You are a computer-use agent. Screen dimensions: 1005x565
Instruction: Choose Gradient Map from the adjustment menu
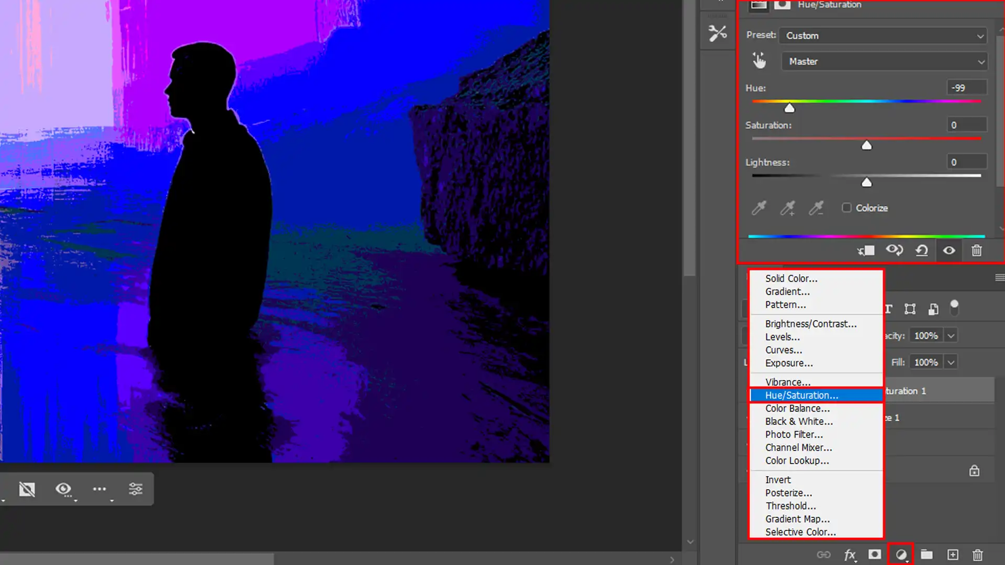797,519
